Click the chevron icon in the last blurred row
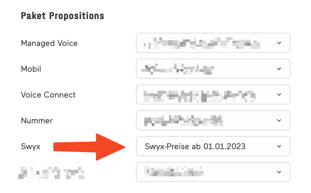This screenshot has height=193, width=311. point(279,172)
